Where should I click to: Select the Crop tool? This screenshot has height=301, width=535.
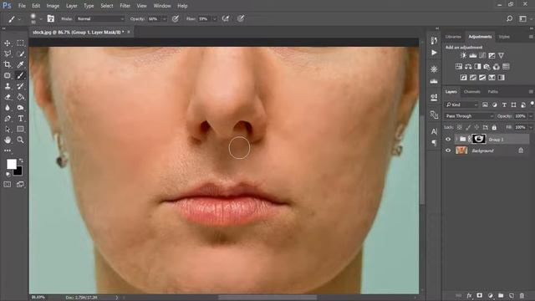click(x=8, y=64)
